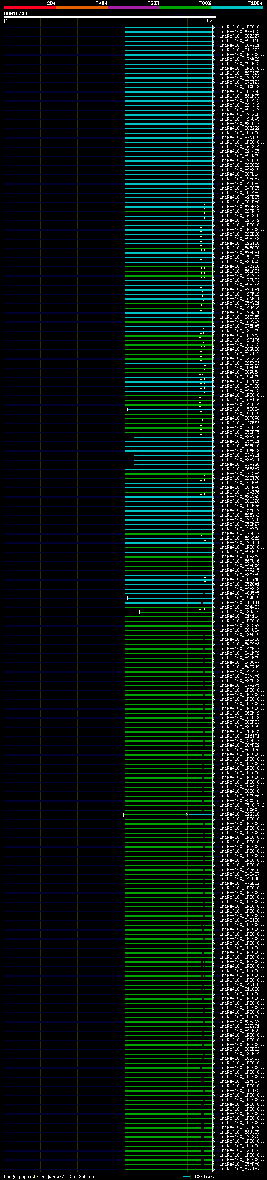This screenshot has width=267, height=1180.
Task: Click the shortened cyan bar for UniRef100_B3VYU6
Action: (x=174, y=437)
